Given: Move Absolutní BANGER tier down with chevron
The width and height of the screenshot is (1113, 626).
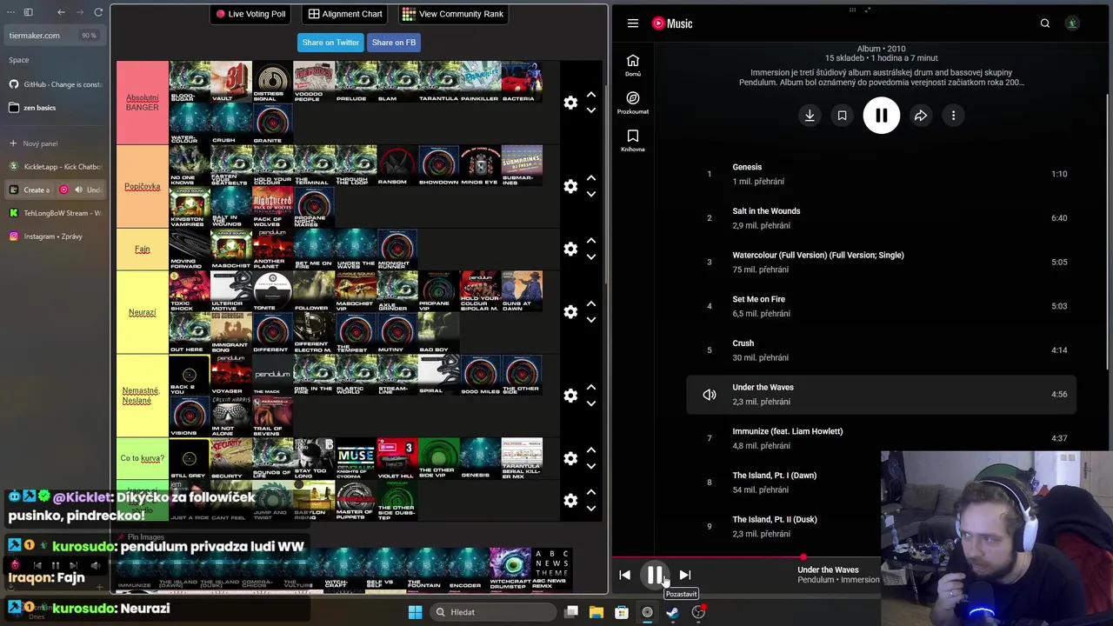Looking at the screenshot, I should tap(591, 110).
